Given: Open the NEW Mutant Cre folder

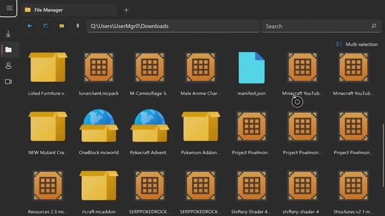Looking at the screenshot, I should (x=48, y=127).
